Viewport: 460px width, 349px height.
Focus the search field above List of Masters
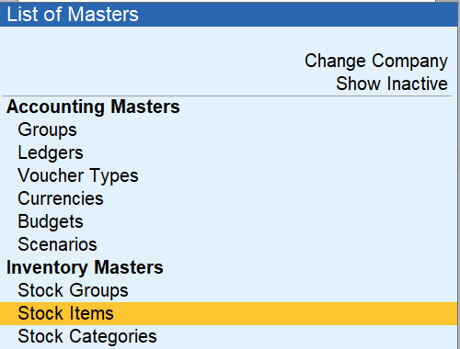point(227,1)
